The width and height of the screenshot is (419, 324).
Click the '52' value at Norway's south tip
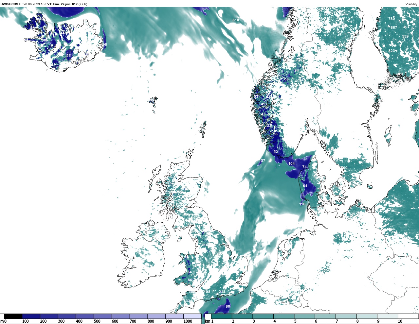click(x=276, y=152)
